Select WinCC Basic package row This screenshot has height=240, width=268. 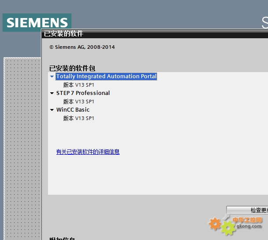(73, 110)
